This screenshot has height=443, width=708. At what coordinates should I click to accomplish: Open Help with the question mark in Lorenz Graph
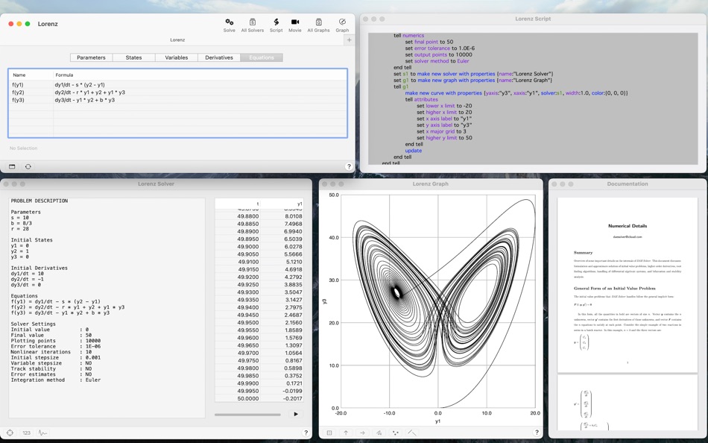tap(536, 432)
